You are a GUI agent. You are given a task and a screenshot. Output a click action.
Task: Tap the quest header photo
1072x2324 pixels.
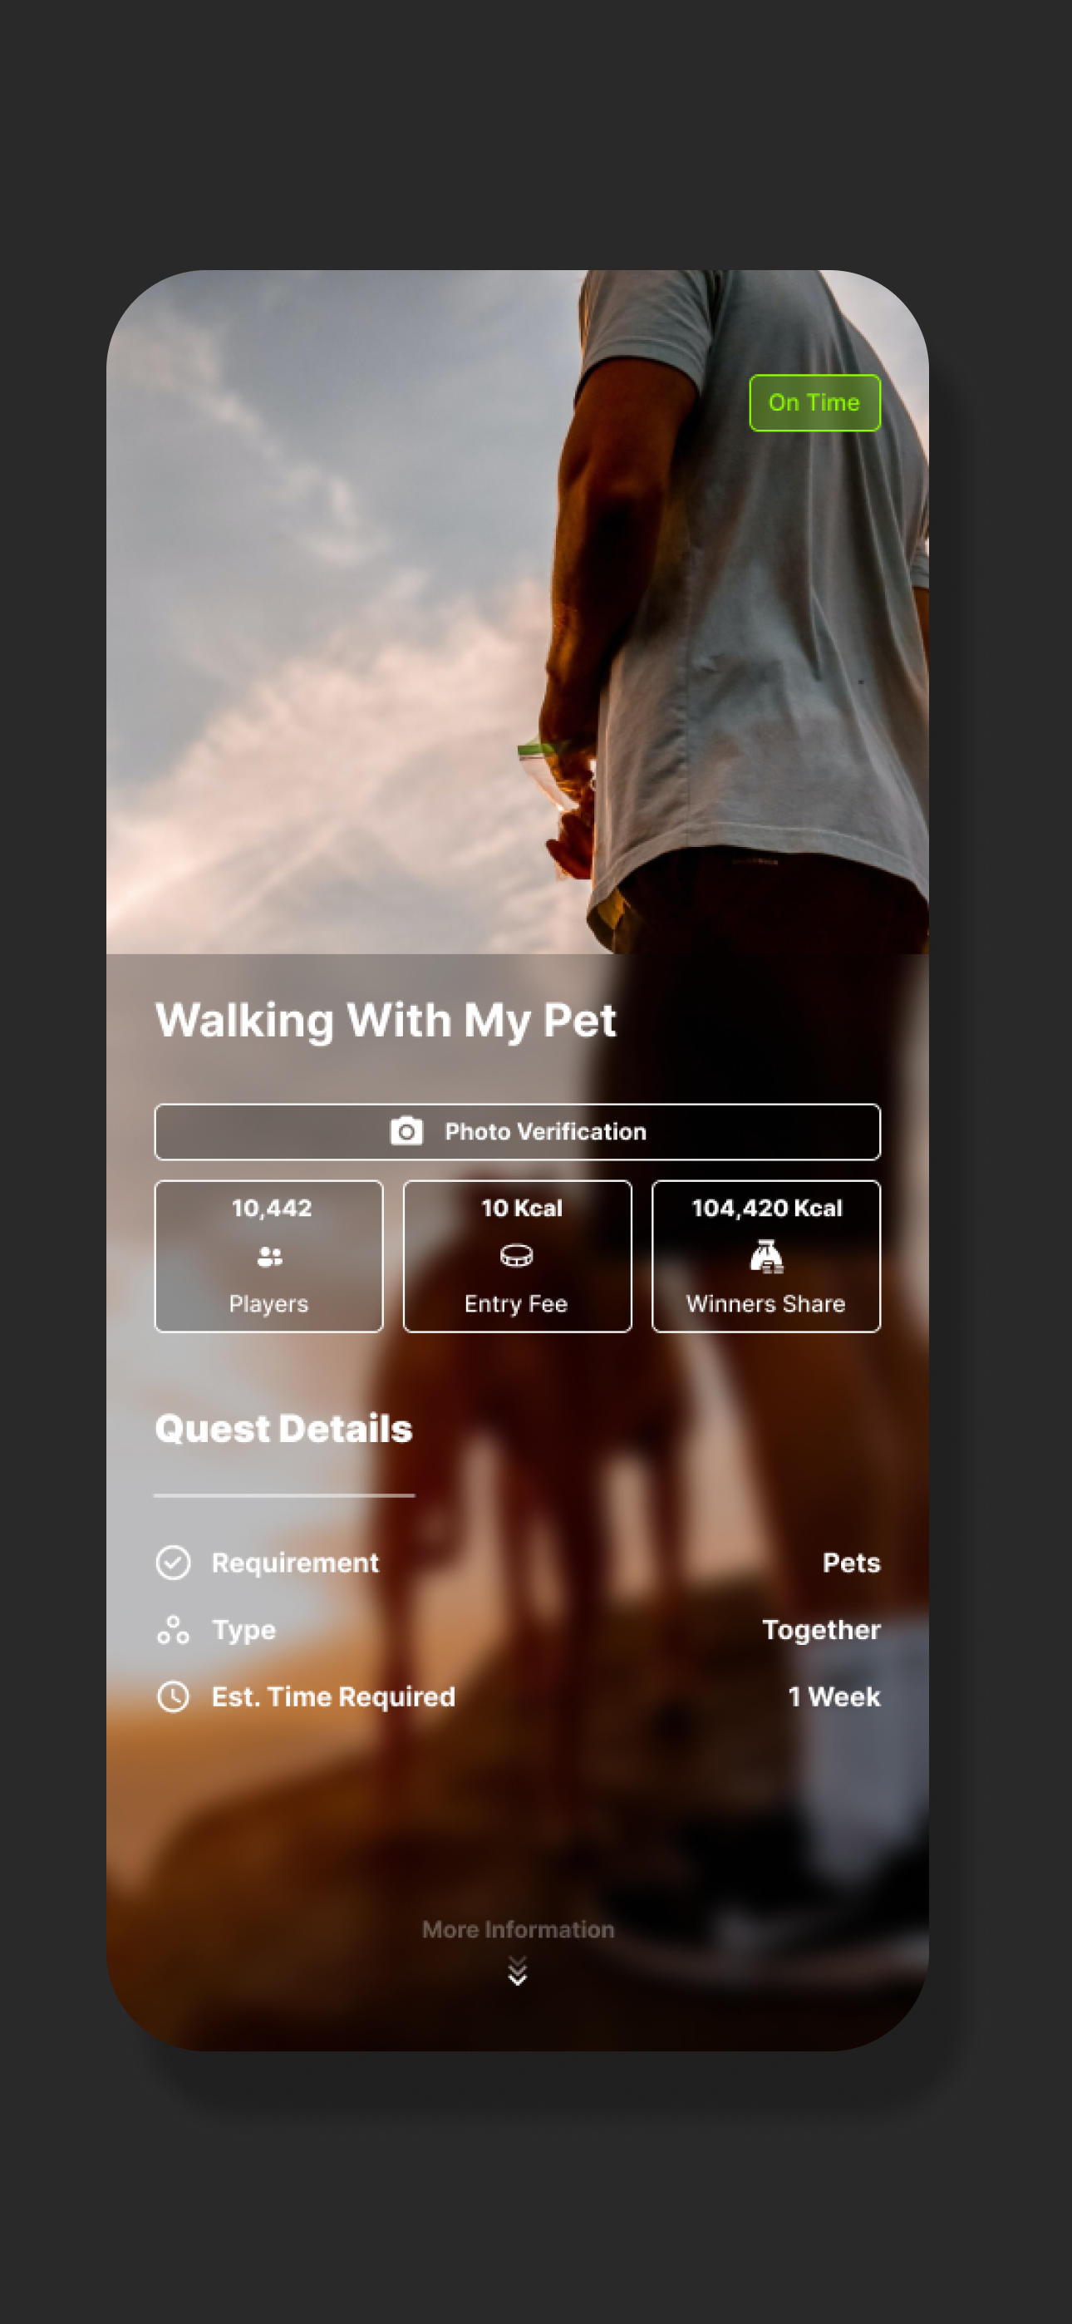coord(517,612)
